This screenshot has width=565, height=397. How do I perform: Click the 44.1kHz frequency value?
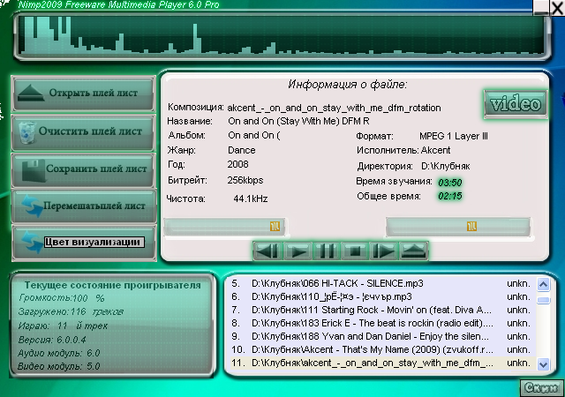[x=251, y=198]
